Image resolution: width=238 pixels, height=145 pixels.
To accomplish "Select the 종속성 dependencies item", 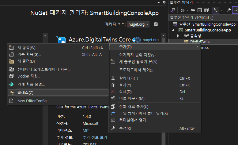I will click(195, 36).
